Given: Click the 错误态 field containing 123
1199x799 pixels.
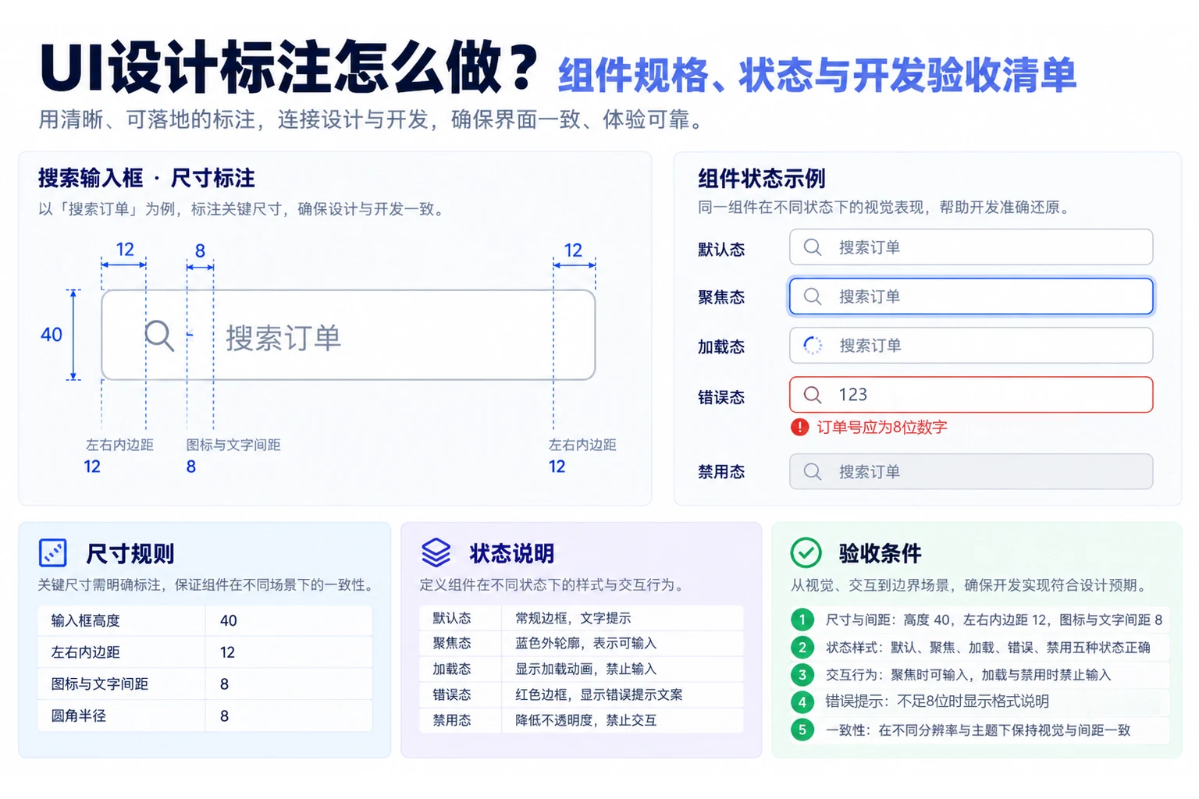Looking at the screenshot, I should coord(971,395).
